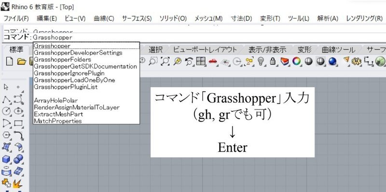386x192 pixels.
Task: Choose GrasshopperDeveloperSettings from autocomplete list
Action: pos(78,53)
